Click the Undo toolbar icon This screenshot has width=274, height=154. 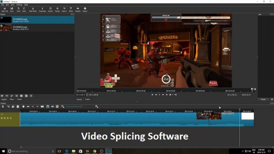pyautogui.click(x=18, y=10)
